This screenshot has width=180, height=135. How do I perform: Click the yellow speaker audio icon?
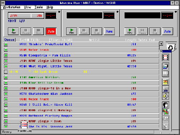[x=166, y=96]
